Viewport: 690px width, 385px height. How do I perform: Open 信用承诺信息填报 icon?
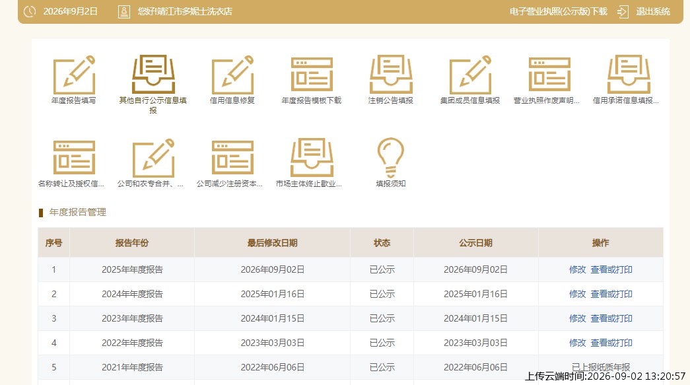[629, 75]
